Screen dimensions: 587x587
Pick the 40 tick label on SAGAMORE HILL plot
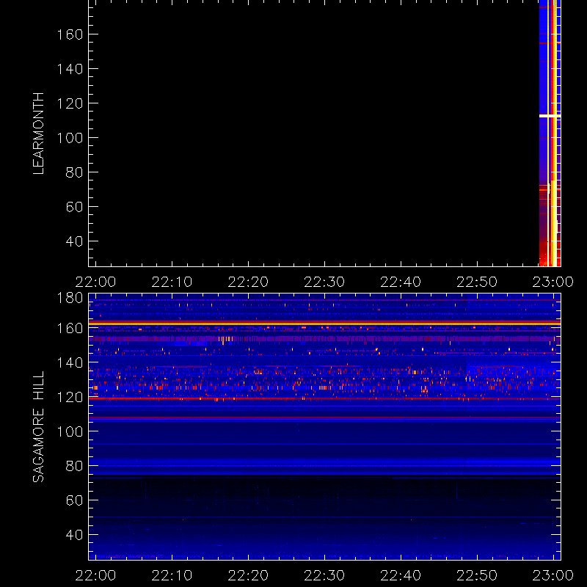pyautogui.click(x=74, y=535)
